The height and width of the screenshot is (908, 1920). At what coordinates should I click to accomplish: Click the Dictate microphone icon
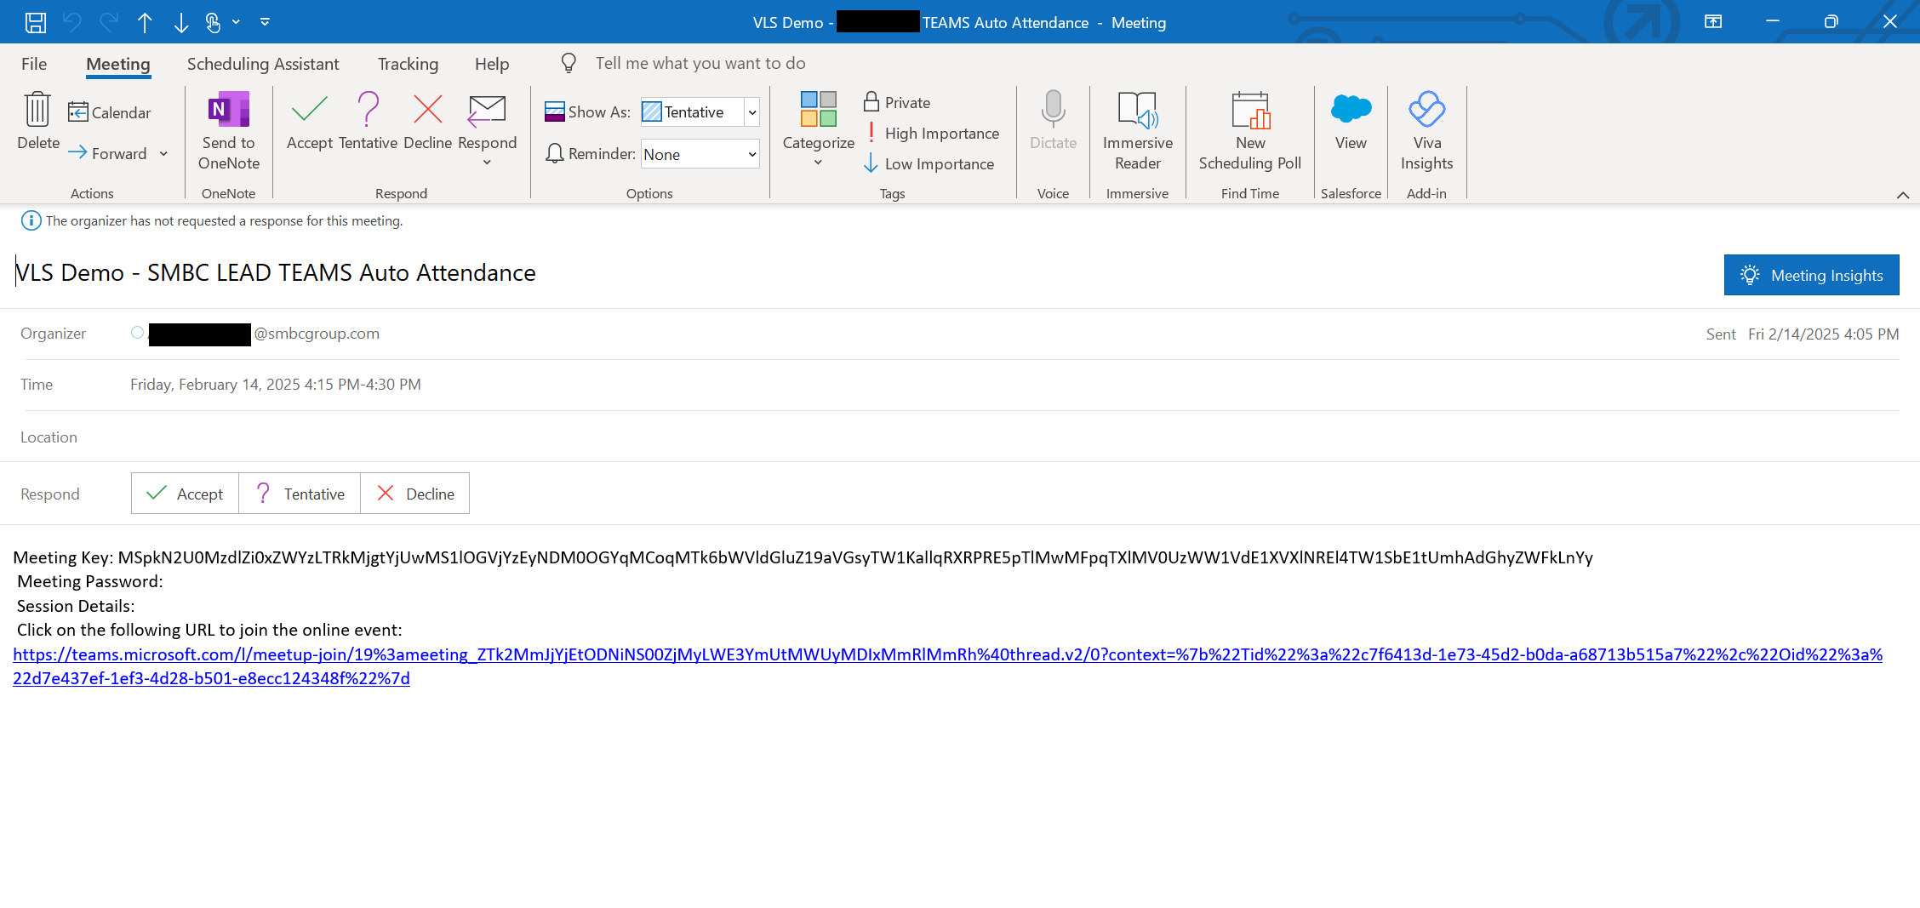(x=1053, y=121)
